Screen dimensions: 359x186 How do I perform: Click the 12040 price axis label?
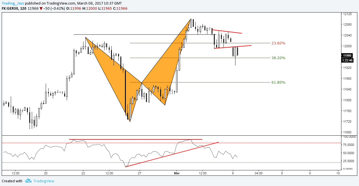[x=348, y=36]
